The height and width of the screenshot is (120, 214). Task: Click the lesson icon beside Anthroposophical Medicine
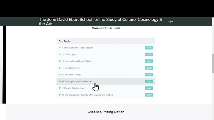[x=60, y=81]
